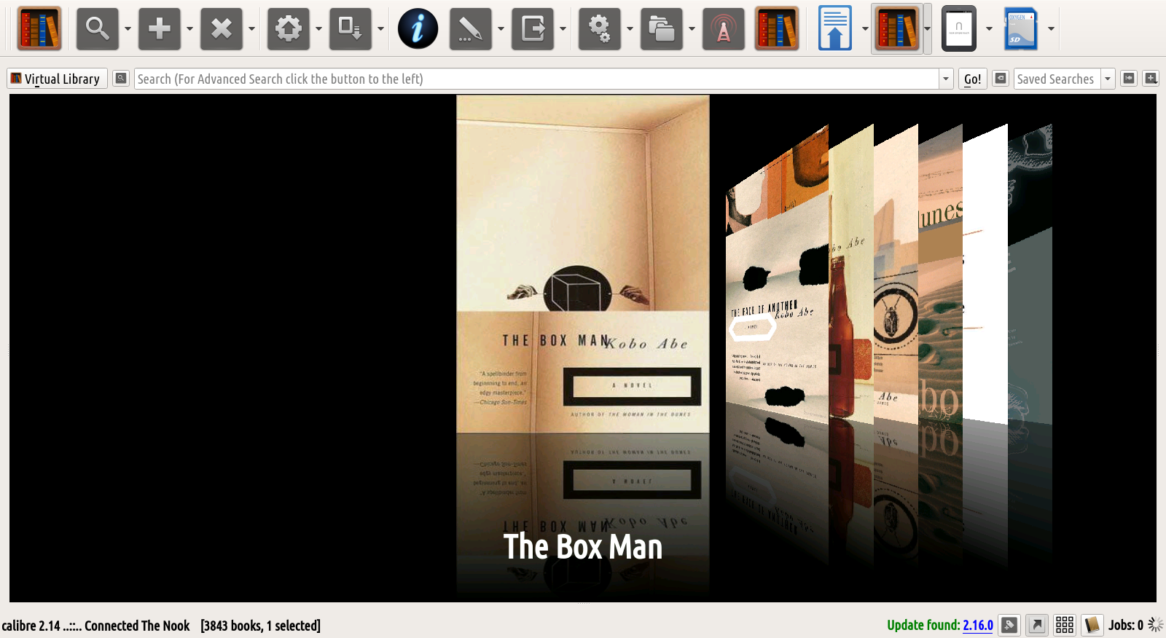The width and height of the screenshot is (1166, 638).
Task: Expand the pen icon dropdown arrow
Action: (501, 29)
